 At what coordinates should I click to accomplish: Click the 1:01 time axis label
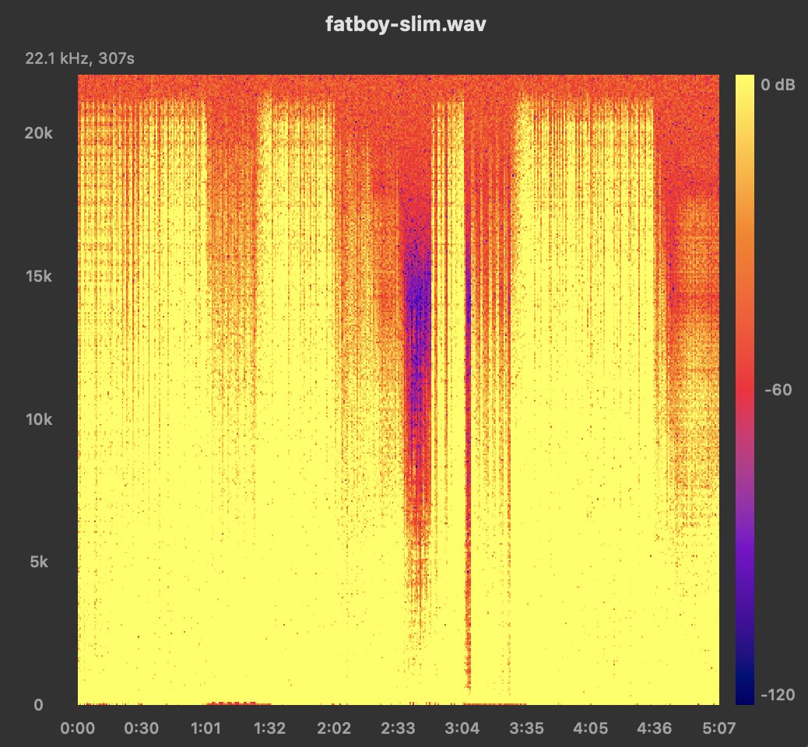(206, 728)
